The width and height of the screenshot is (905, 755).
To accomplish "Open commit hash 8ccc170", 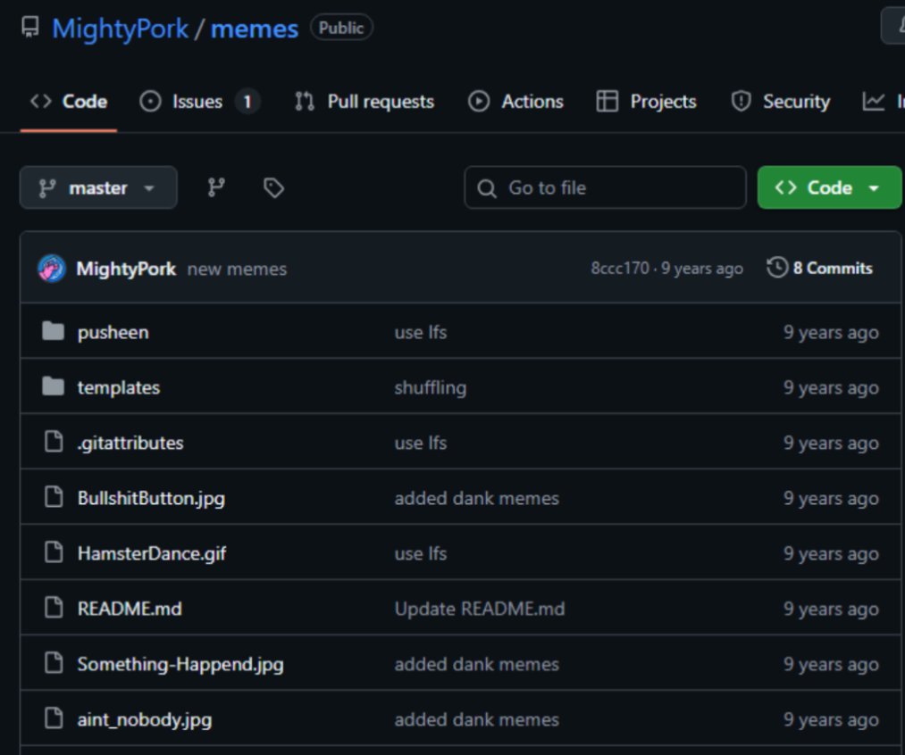I will pos(619,268).
